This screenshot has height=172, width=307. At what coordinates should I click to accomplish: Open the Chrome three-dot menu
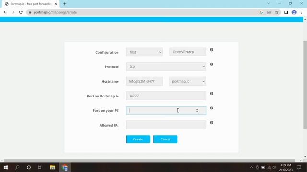click(x=302, y=12)
